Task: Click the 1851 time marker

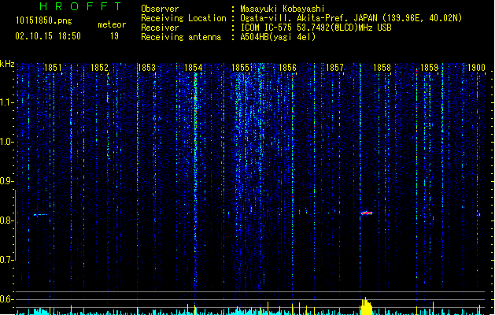Action: click(x=53, y=68)
